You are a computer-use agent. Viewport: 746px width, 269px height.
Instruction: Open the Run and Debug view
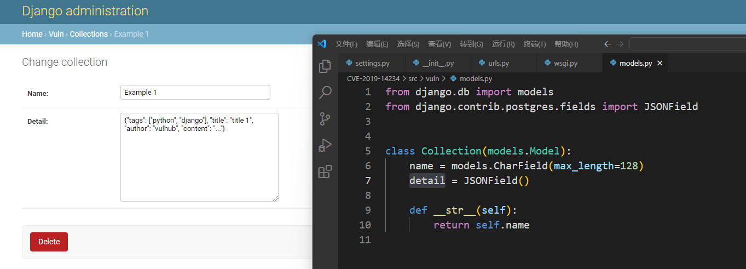(x=325, y=146)
